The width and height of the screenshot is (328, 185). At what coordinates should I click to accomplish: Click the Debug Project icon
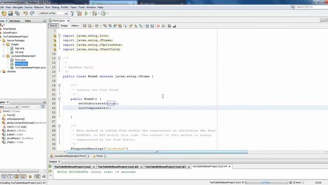coord(94,13)
